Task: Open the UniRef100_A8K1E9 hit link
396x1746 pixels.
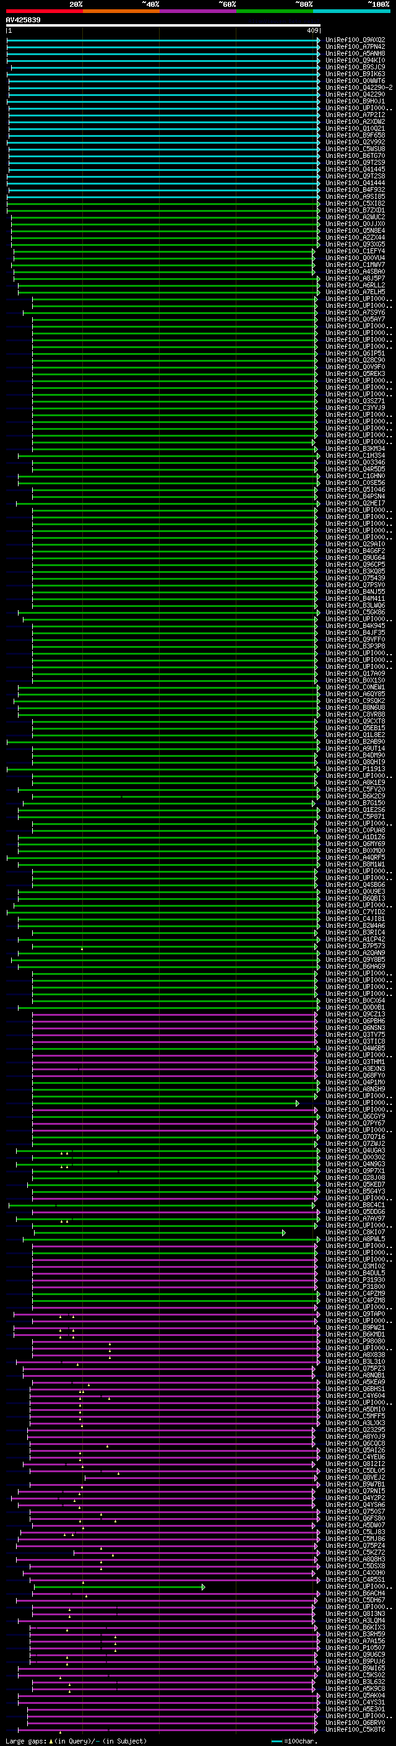Action: [x=355, y=783]
